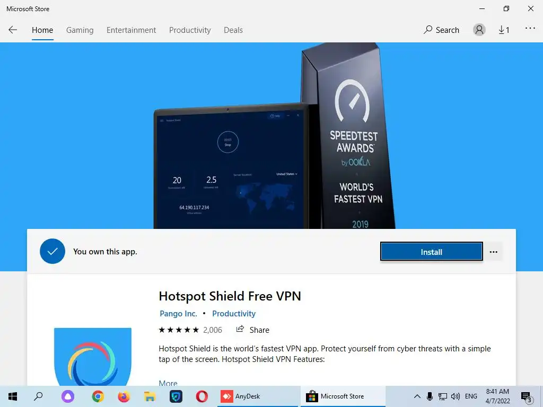Viewport: 543px width, 407px height.
Task: Open the clock showing 8:41 AM
Action: (x=497, y=396)
